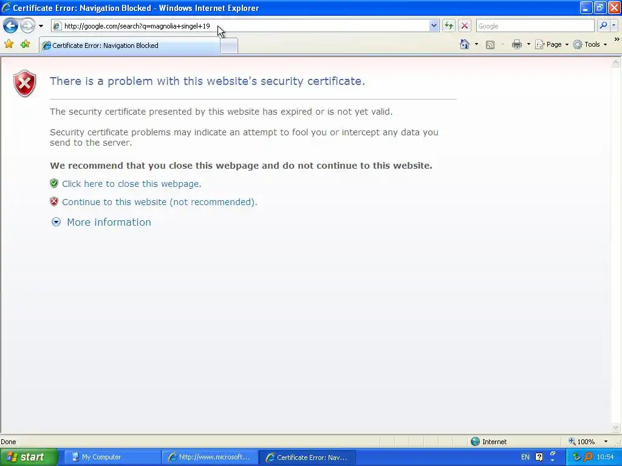Click the Add to Favorites icon
The image size is (622, 466).
click(x=26, y=44)
